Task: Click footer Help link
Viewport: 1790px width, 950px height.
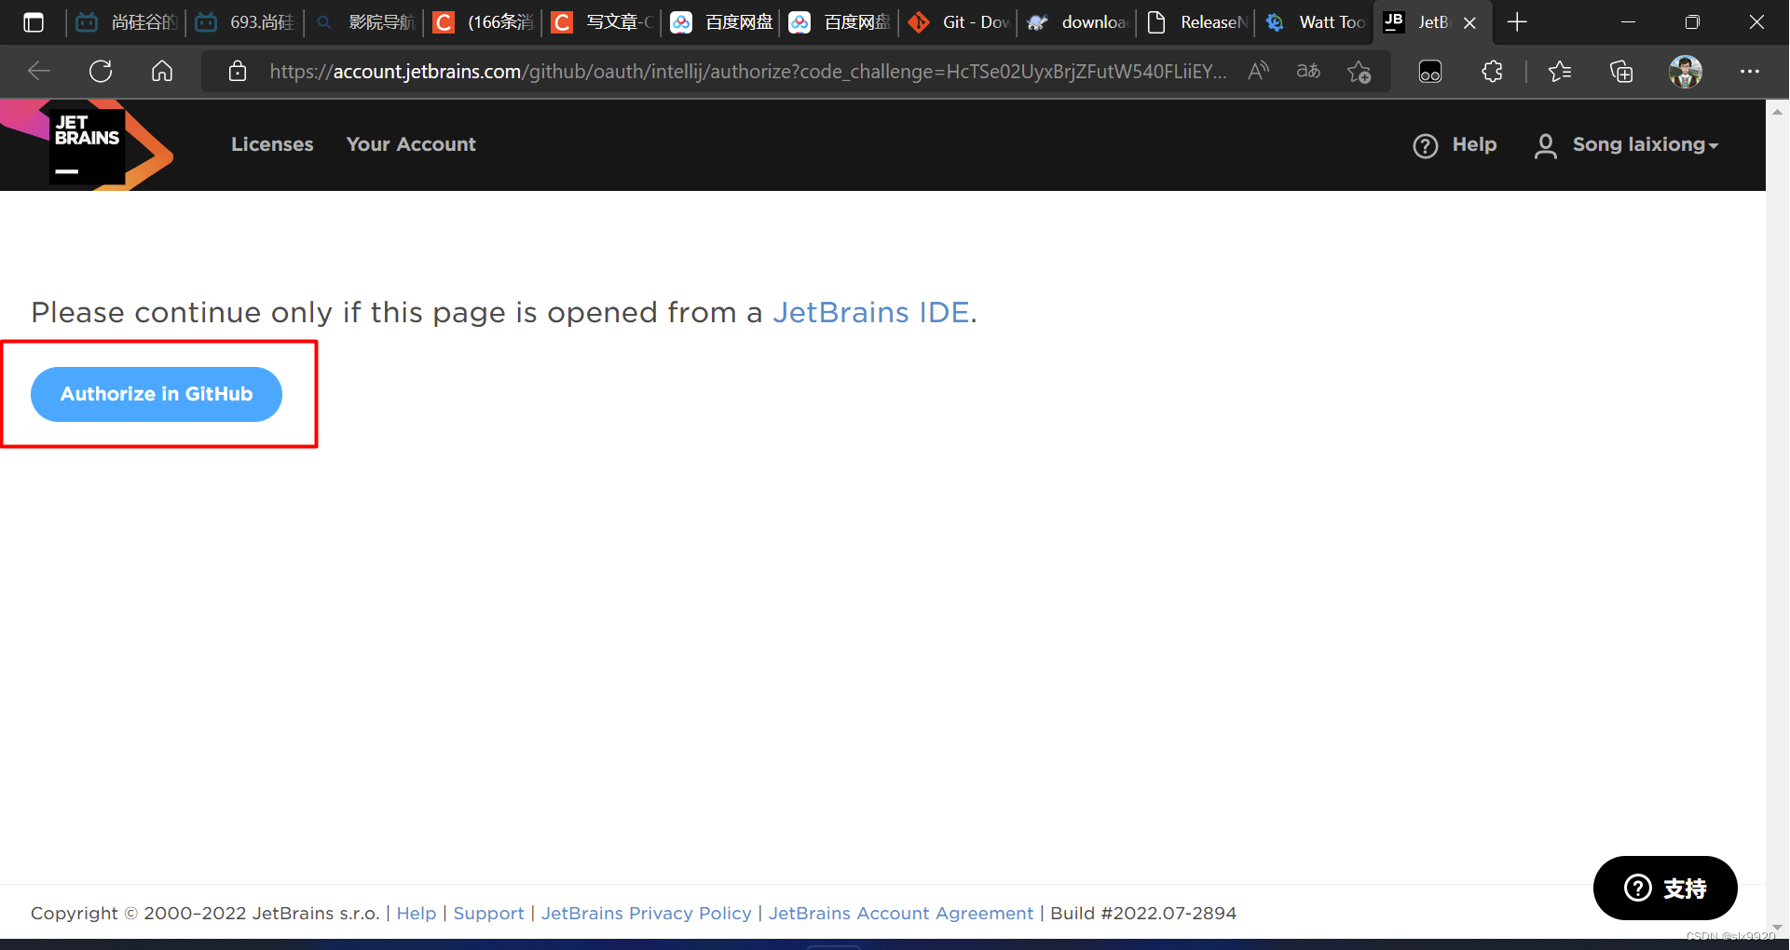Action: 417,914
